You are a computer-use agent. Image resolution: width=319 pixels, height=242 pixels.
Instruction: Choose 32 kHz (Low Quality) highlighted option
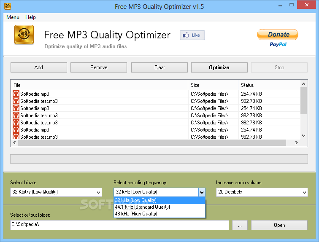tap(159, 200)
